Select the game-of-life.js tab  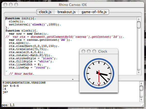tap(94, 12)
